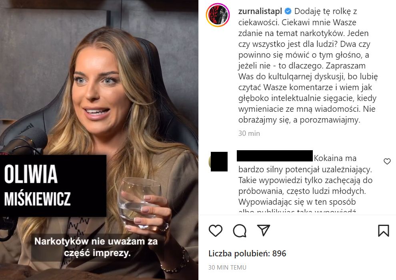Open the commenter's redacted username
Screen dimensions: 396x280
[275, 155]
